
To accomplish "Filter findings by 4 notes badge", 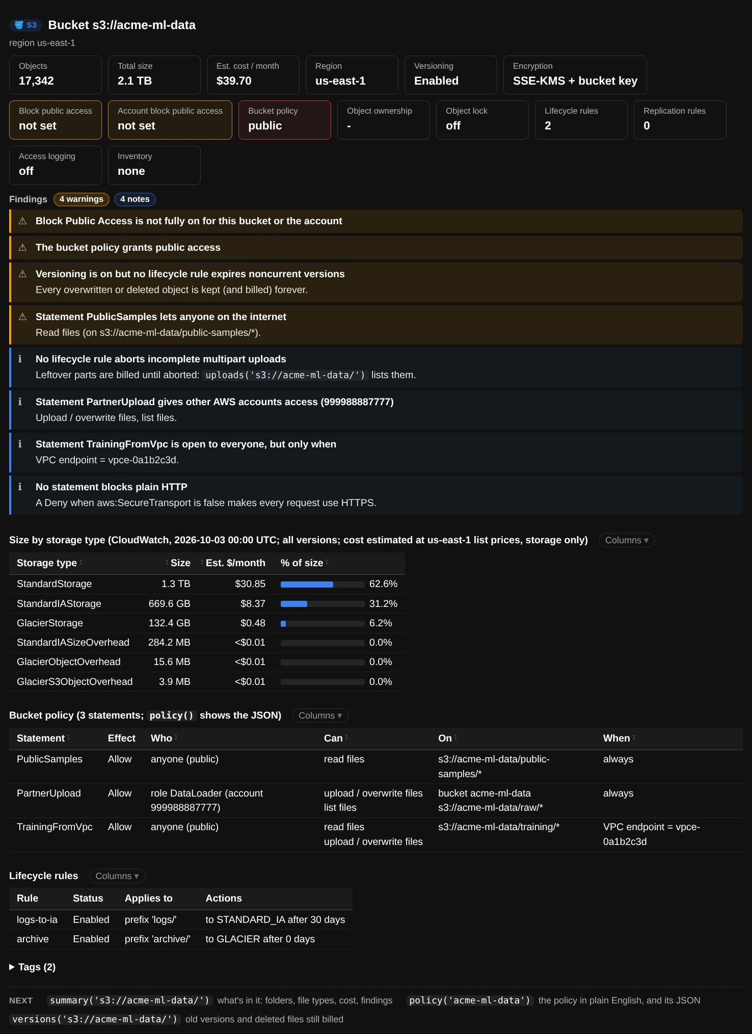I will (x=135, y=199).
